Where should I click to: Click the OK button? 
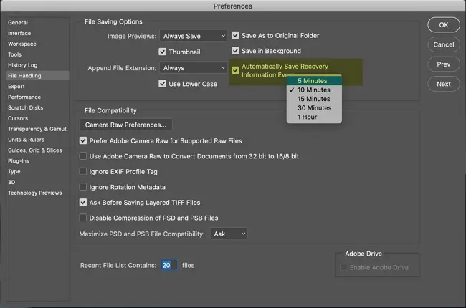coord(443,25)
